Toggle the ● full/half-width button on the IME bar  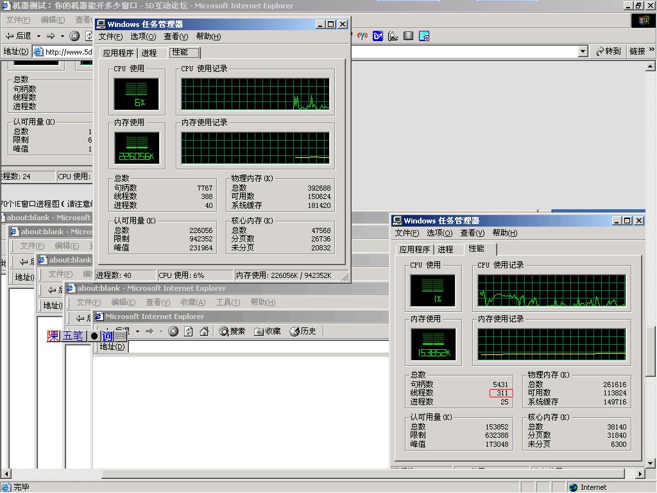[94, 336]
